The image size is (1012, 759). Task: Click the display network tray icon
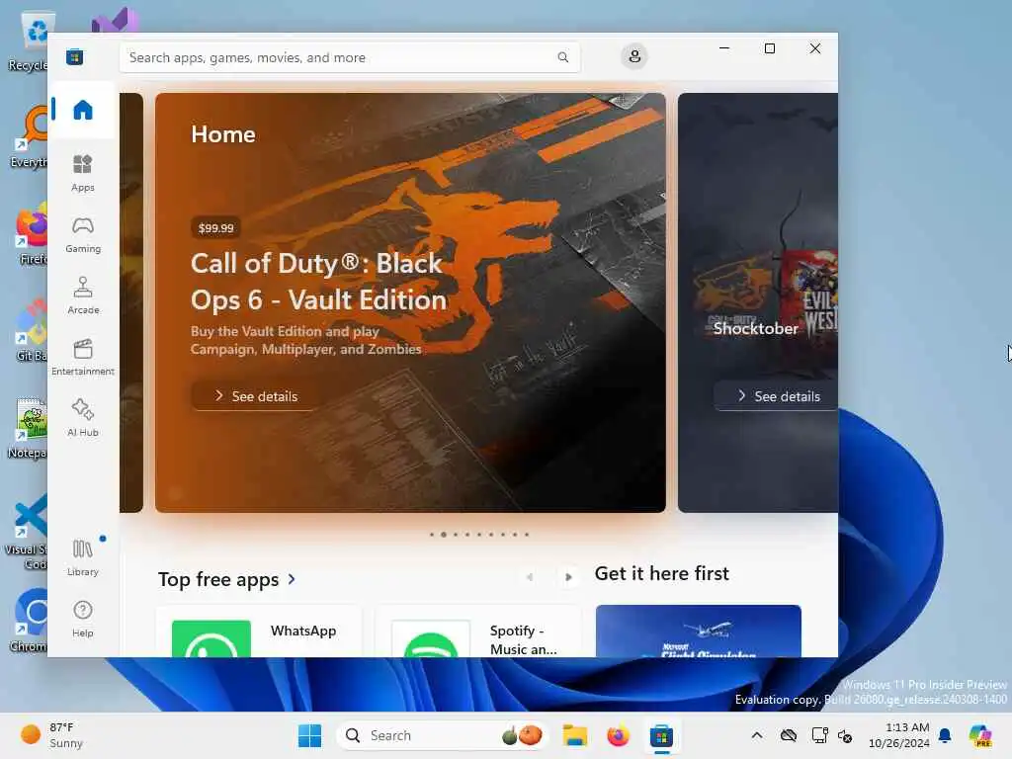[819, 735]
